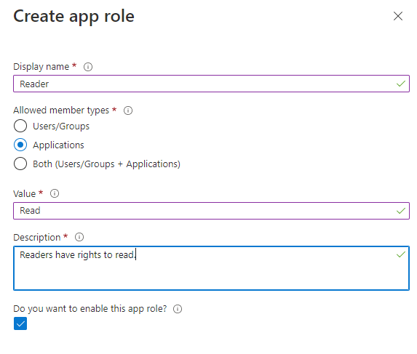Click into the Description text area
This screenshot has width=417, height=354.
tap(211, 268)
